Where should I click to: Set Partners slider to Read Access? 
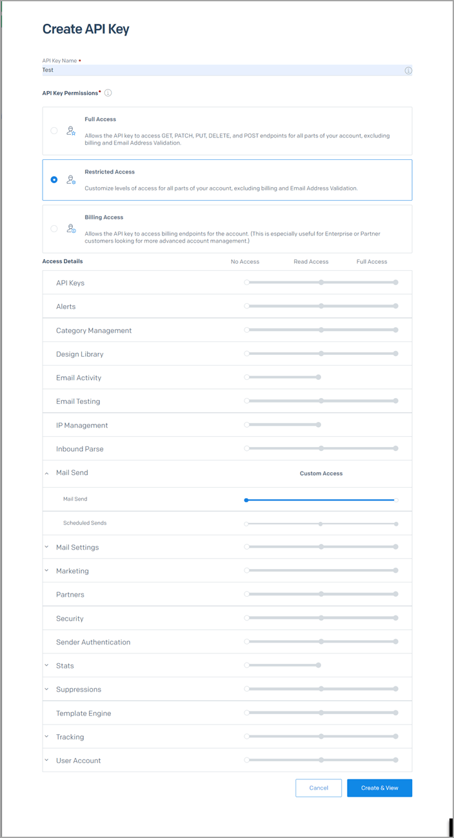[x=321, y=594]
